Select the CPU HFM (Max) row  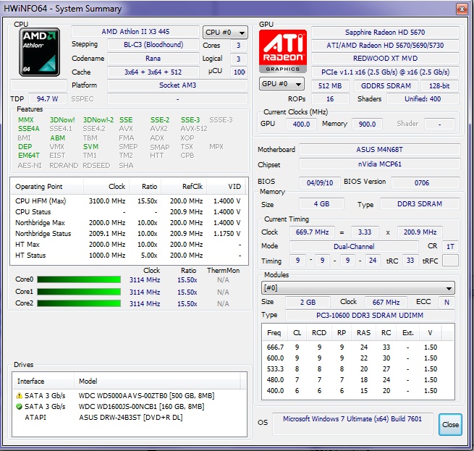(129, 201)
